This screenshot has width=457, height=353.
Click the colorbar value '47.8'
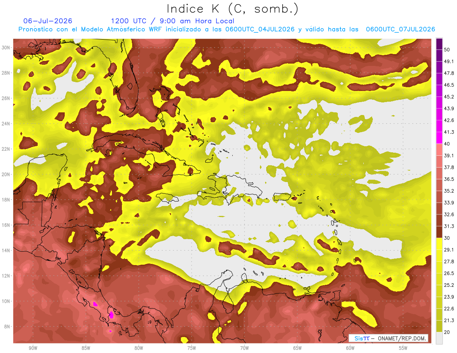[449, 73]
